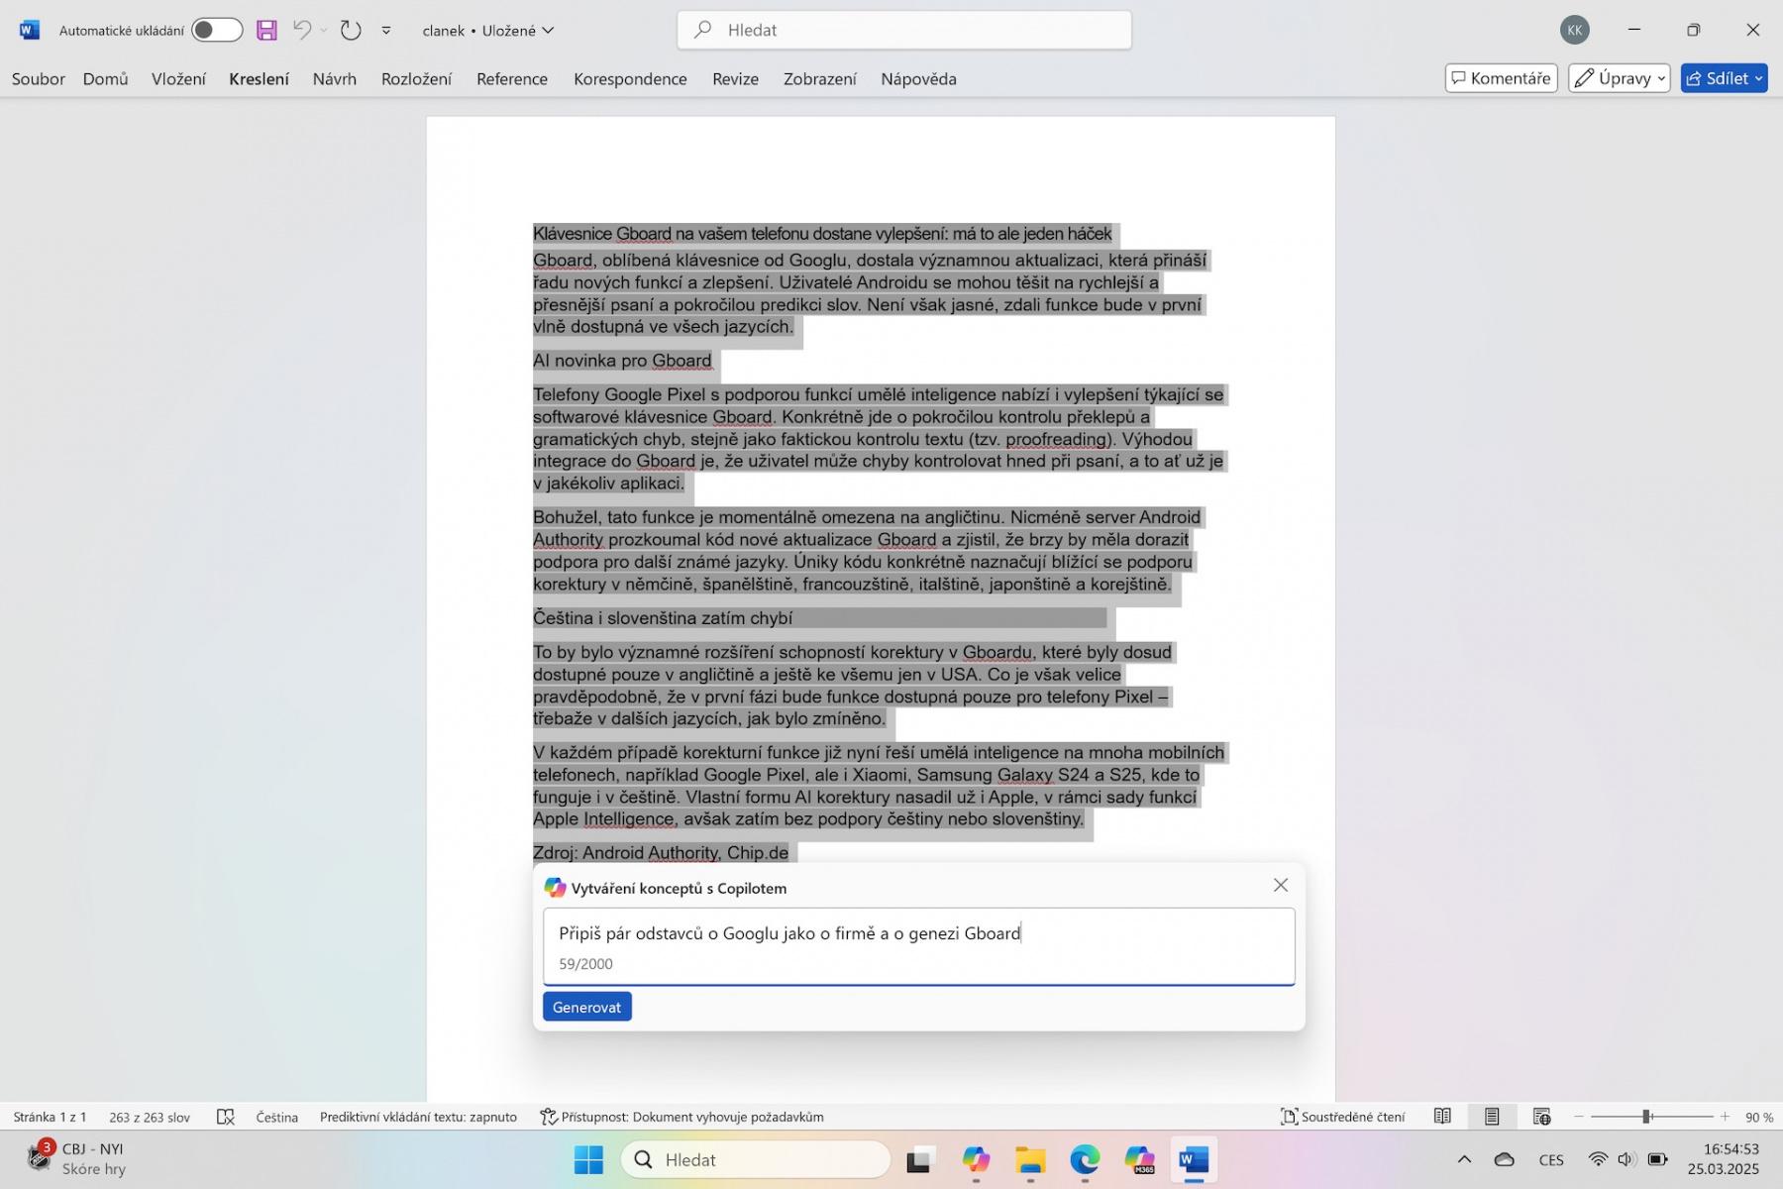
Task: Open File Explorer from the taskbar
Action: coord(1030,1159)
